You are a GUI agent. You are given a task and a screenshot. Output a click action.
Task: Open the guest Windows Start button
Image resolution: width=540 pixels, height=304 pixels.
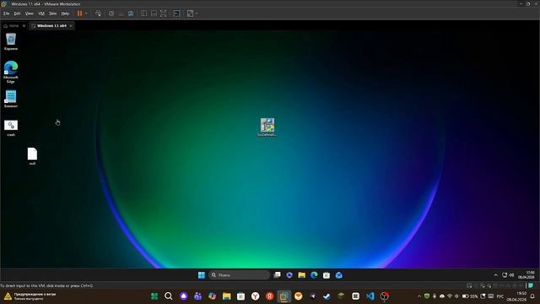click(202, 275)
